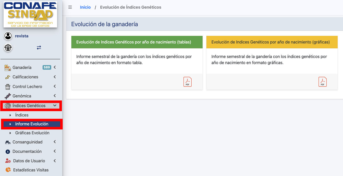This screenshot has width=343, height=176.
Task: Click the switch arrows icon
Action: (39, 48)
